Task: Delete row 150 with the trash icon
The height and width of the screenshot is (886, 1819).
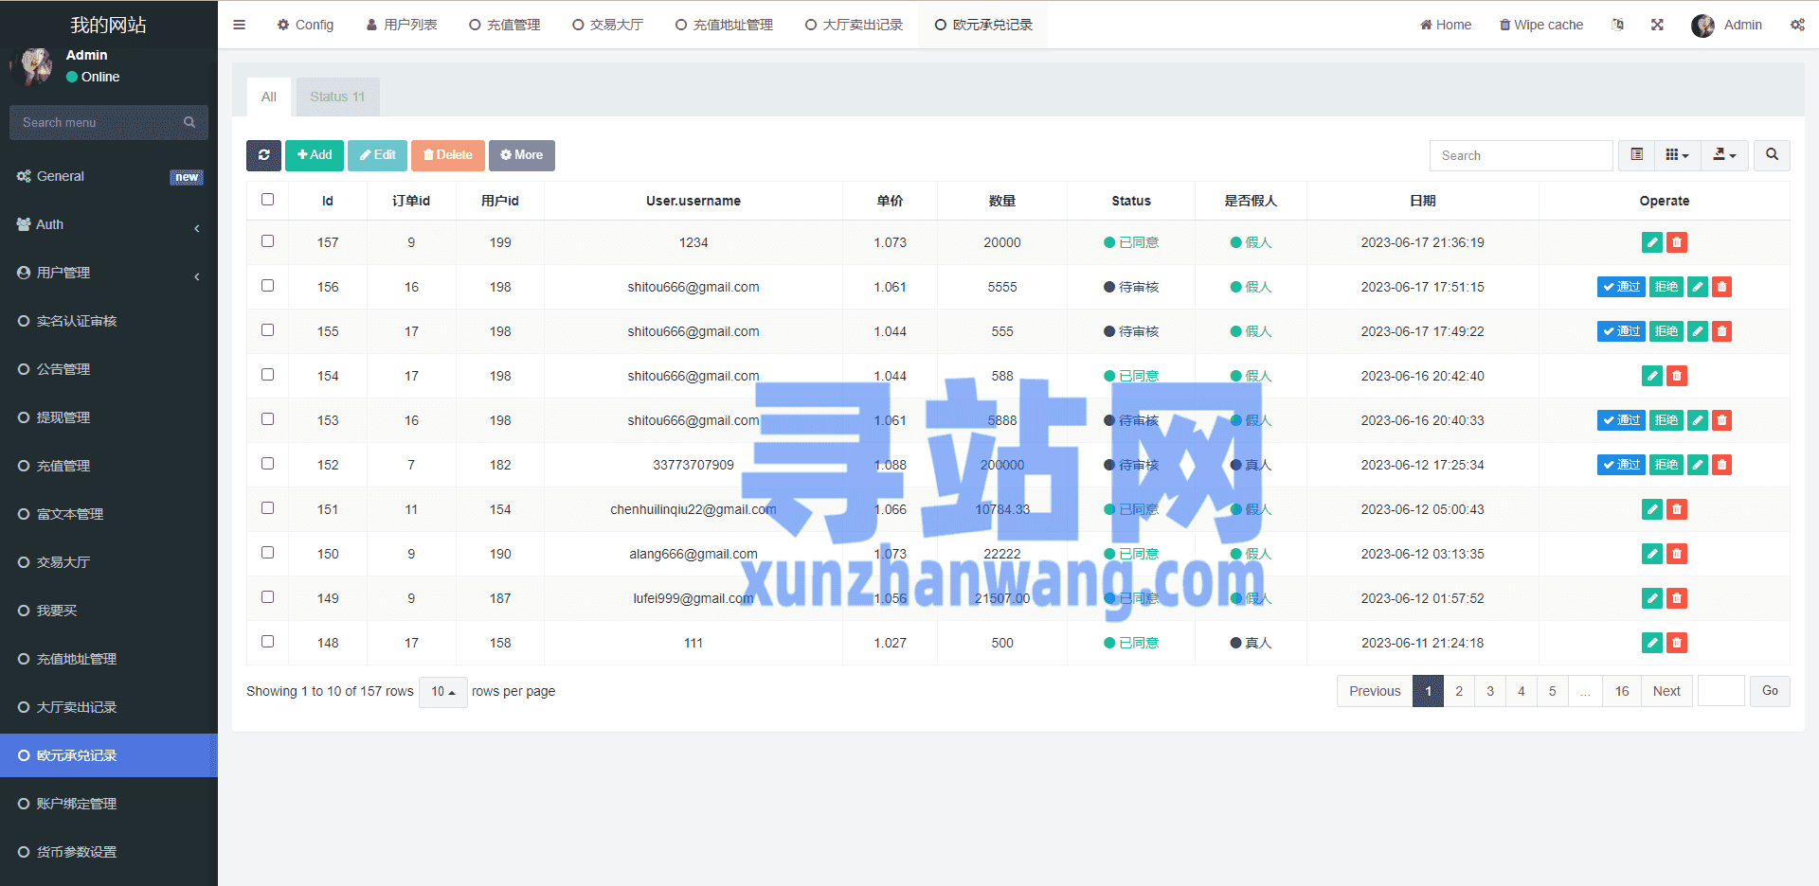Action: pos(1676,554)
